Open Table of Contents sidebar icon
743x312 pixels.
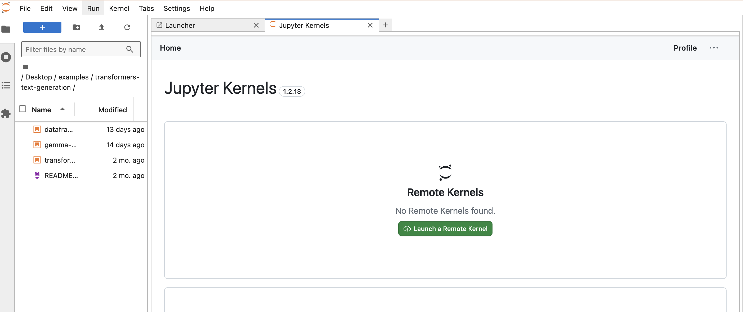(6, 86)
